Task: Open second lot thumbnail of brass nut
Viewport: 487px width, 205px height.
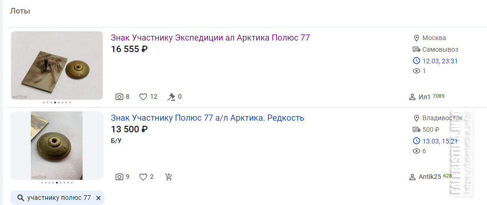Action: tap(57, 145)
